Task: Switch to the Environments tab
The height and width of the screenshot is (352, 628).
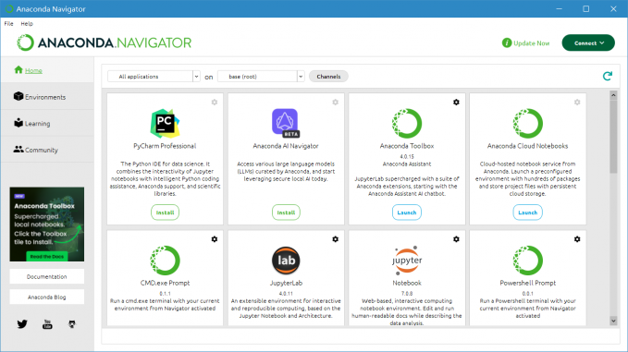Action: 47,97
